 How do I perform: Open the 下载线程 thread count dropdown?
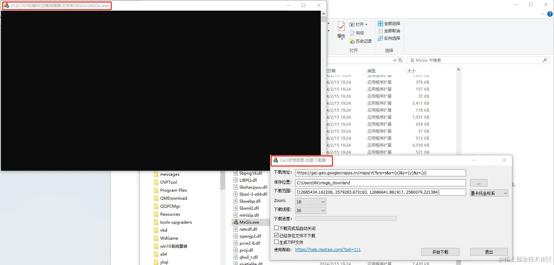(310, 210)
